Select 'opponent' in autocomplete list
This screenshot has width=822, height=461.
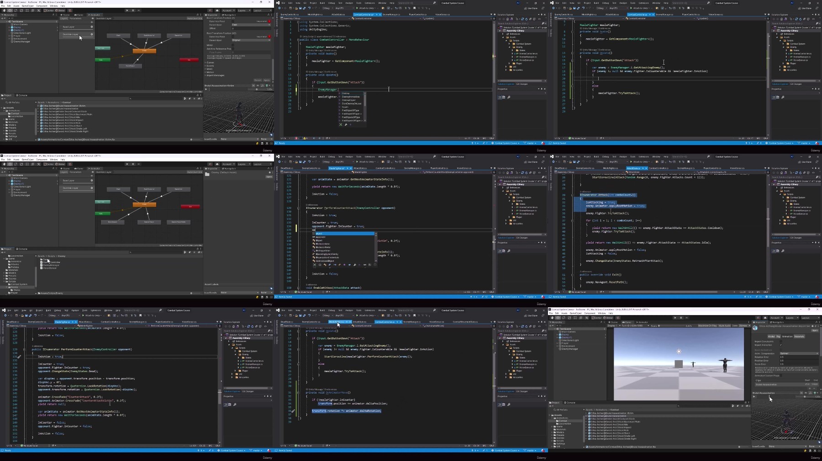(321, 237)
